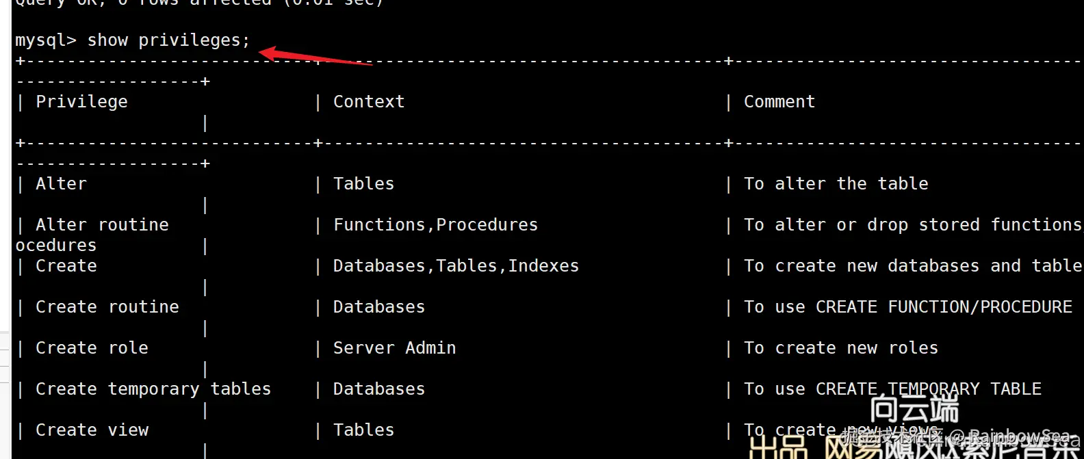Click 'To use CREATE TEMPORARY TABLE' comment
1084x459 pixels.
tap(892, 389)
